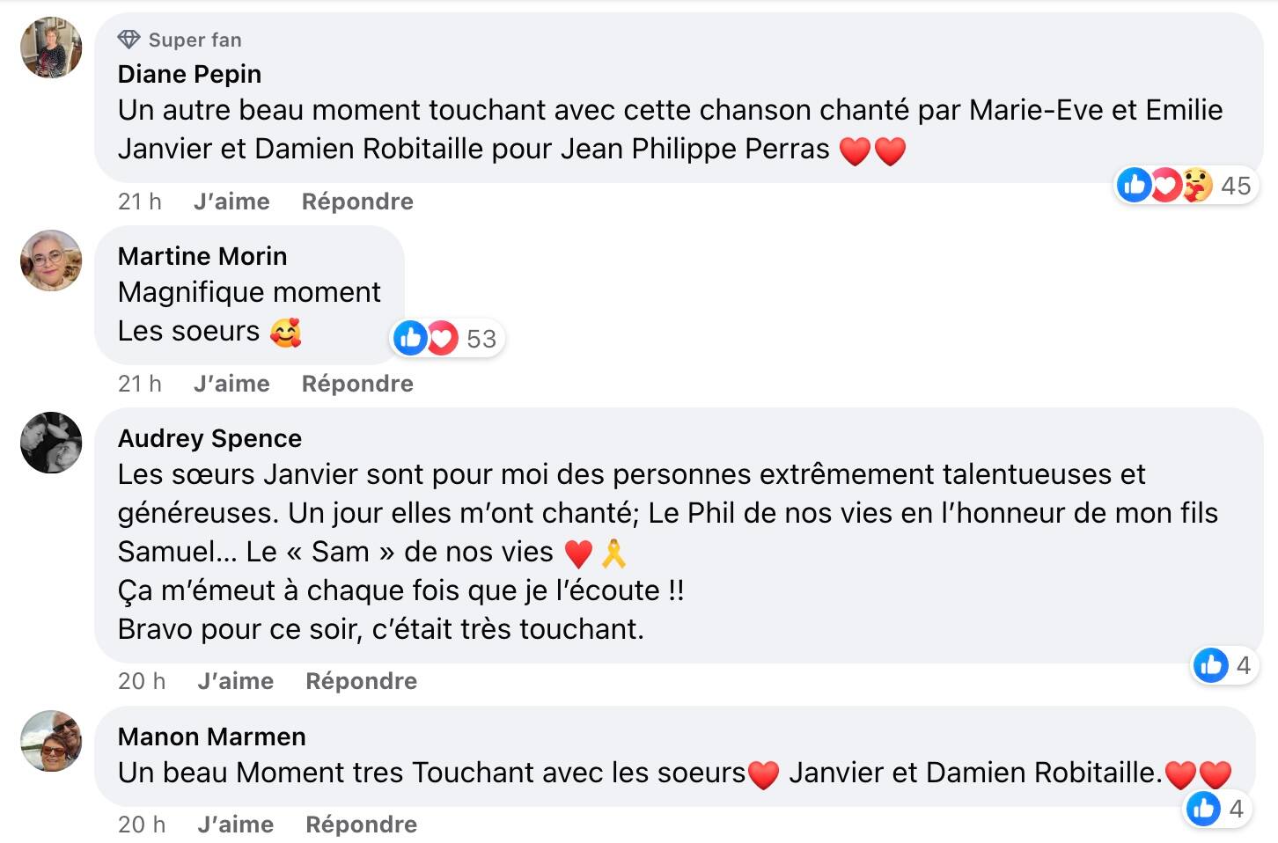The image size is (1278, 843).
Task: Click Audrey Spence's profile photo
Action: pyautogui.click(x=51, y=443)
